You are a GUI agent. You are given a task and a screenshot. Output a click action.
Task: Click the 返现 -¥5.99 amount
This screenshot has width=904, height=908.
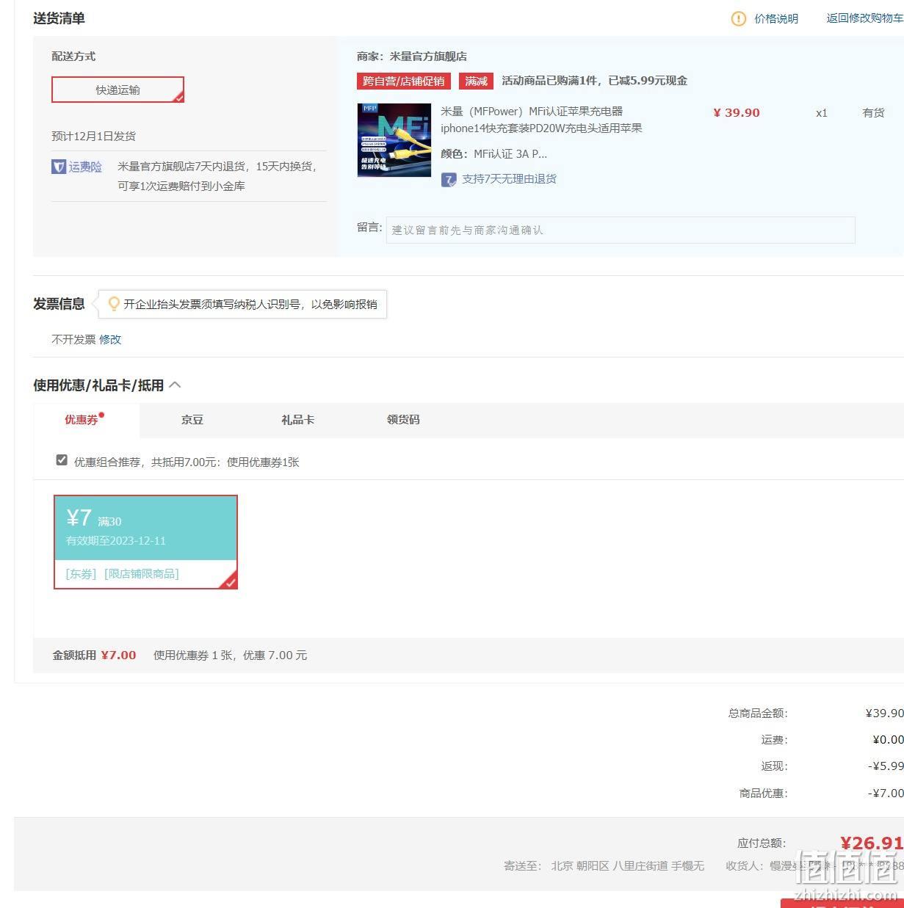click(886, 766)
